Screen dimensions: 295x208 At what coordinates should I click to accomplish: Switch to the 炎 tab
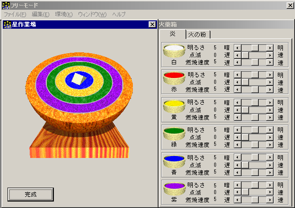point(172,34)
